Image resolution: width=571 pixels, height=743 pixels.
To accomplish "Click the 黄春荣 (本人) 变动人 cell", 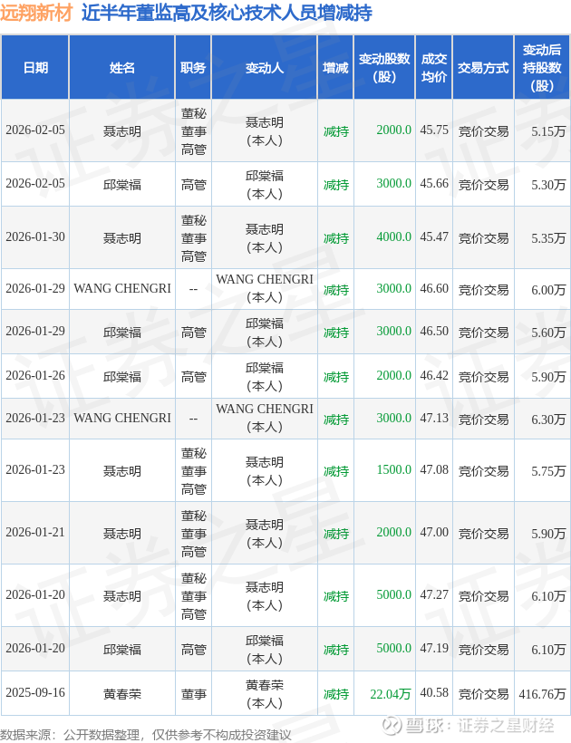I will tap(265, 694).
